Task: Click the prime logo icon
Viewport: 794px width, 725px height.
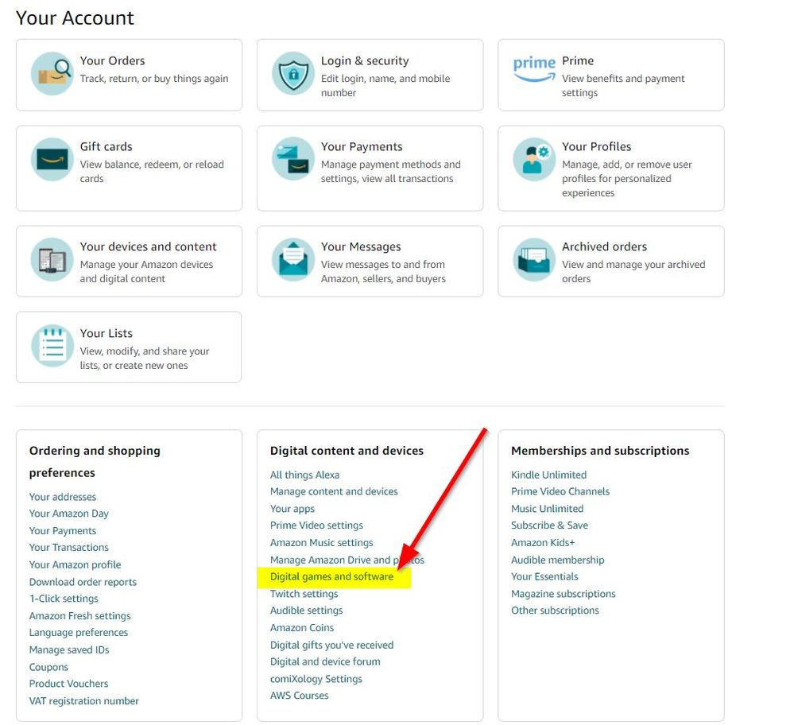Action: pyautogui.click(x=534, y=69)
